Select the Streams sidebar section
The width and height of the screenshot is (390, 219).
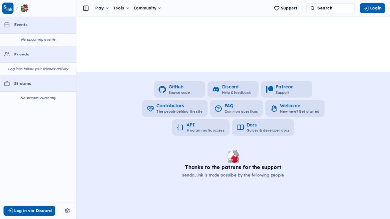(38, 83)
